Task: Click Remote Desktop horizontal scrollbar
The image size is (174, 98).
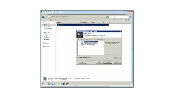Action: (x=76, y=86)
